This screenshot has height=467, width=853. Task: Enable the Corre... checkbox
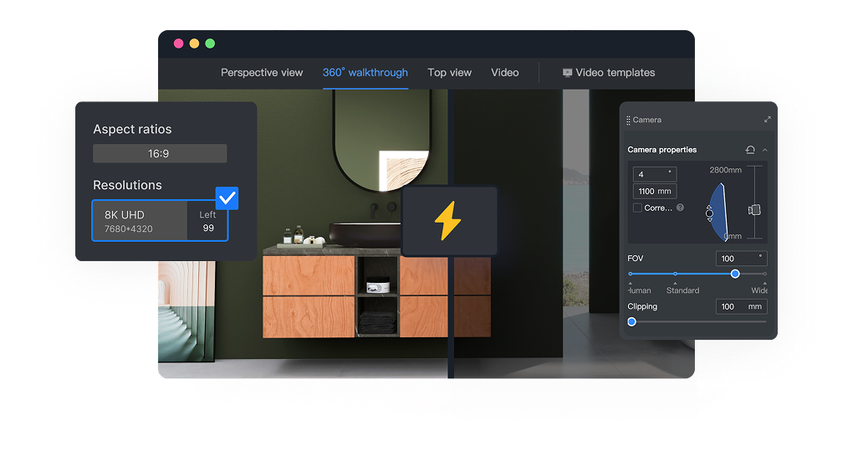tap(637, 208)
